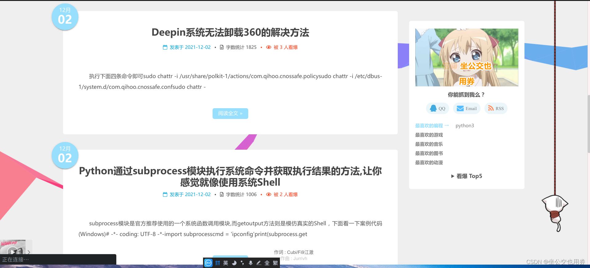The image size is (590, 268).
Task: Expand the 看爆 Top5 section
Action: (466, 176)
